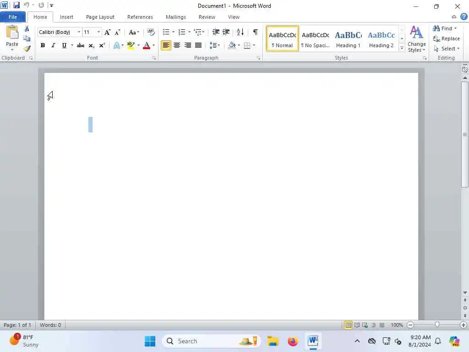The height and width of the screenshot is (352, 469).
Task: Open Numbering list dropdown arrow
Action: 189,32
